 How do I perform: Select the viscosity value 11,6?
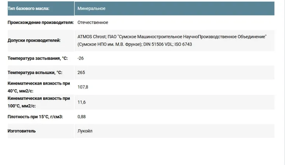[x=81, y=102]
